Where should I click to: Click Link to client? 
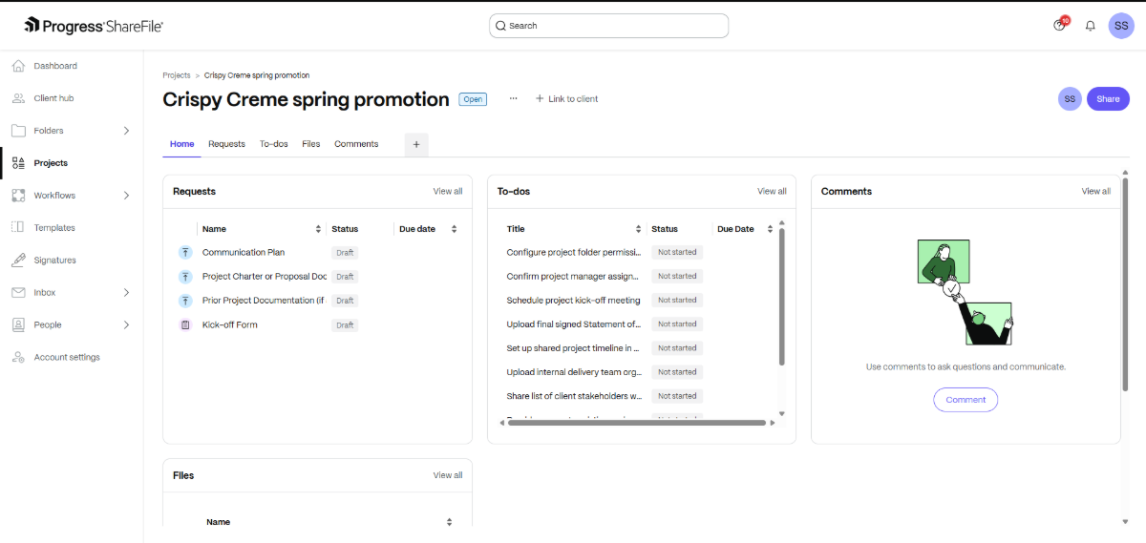[x=566, y=99]
